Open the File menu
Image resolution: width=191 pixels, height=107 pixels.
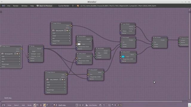[9, 6]
